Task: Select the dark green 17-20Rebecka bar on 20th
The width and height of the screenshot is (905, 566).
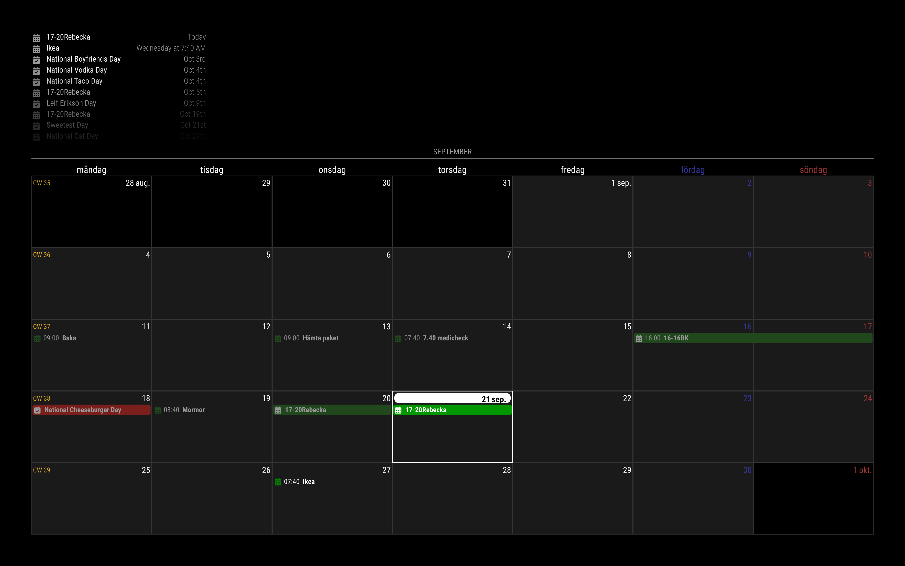Action: pos(332,410)
